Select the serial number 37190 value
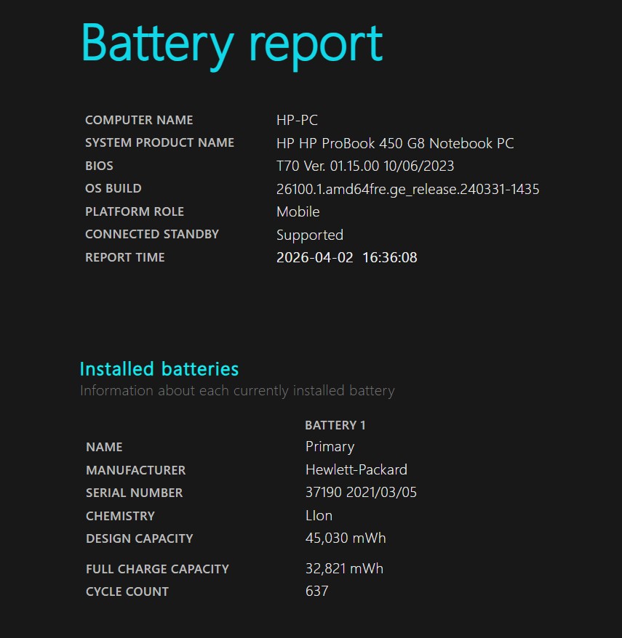The width and height of the screenshot is (622, 638). [x=361, y=492]
